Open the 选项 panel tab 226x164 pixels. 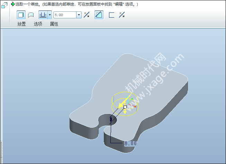(x=38, y=24)
